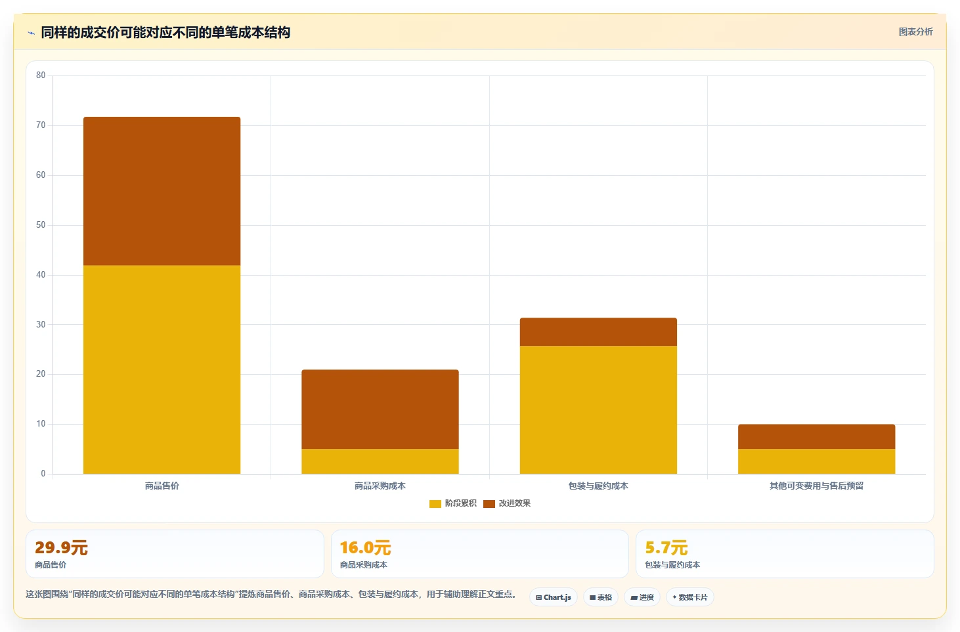Click the brown segment of 商品采购成本 bar
Viewport: 960px width, 632px height.
click(380, 410)
